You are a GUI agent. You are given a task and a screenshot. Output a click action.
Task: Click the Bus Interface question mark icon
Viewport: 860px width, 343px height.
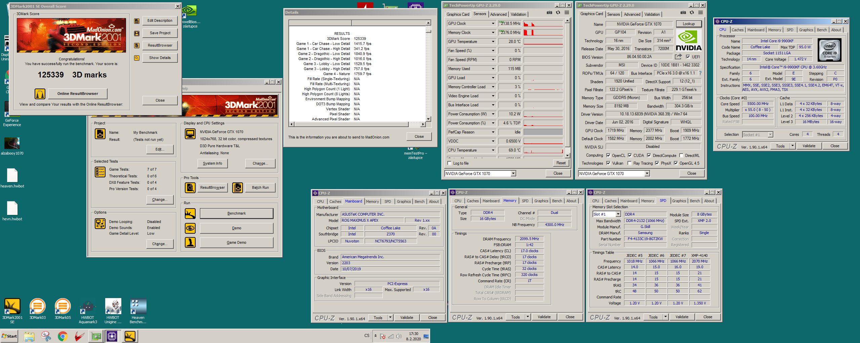[x=700, y=73]
